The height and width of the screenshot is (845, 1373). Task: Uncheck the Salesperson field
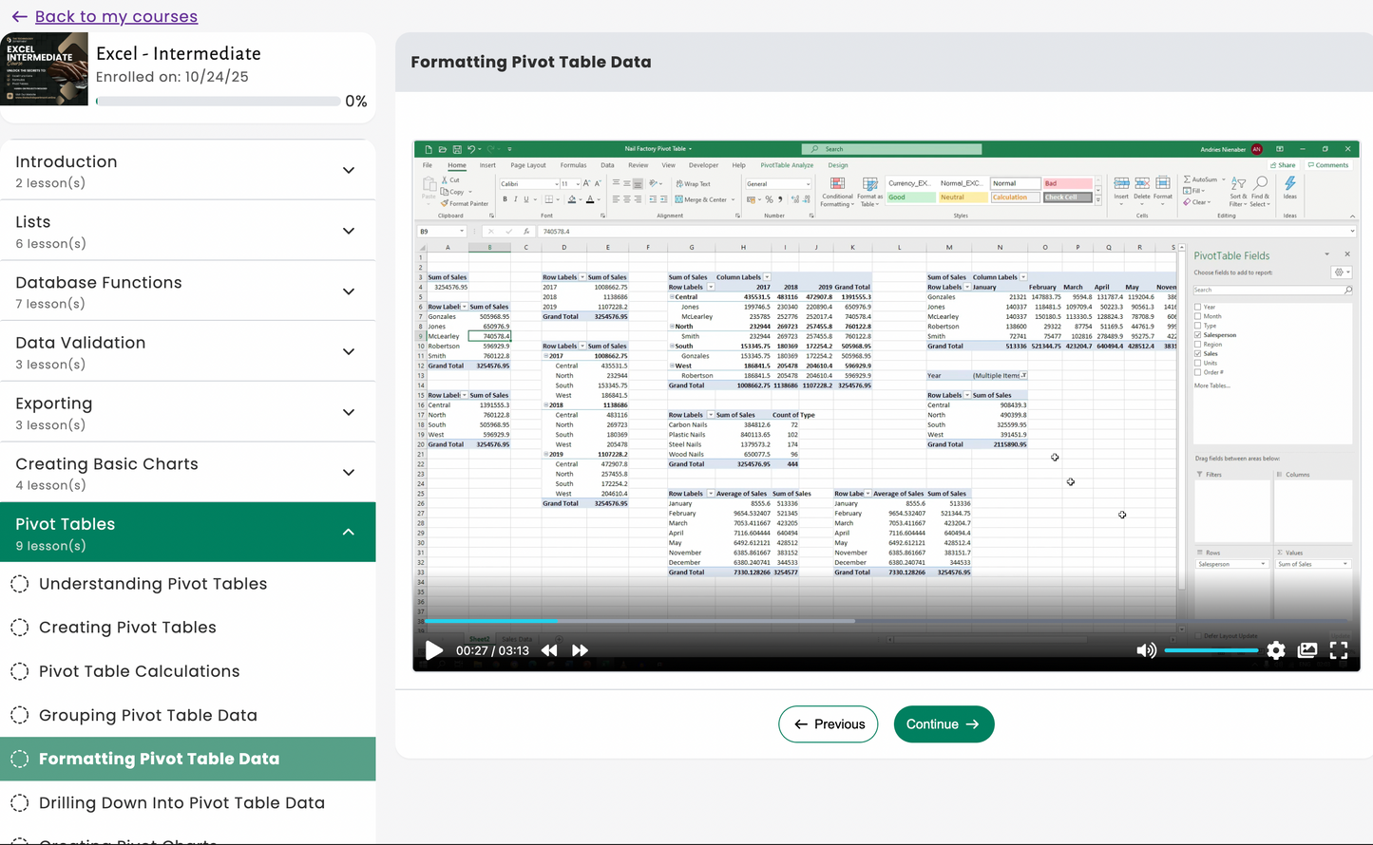[x=1198, y=335]
